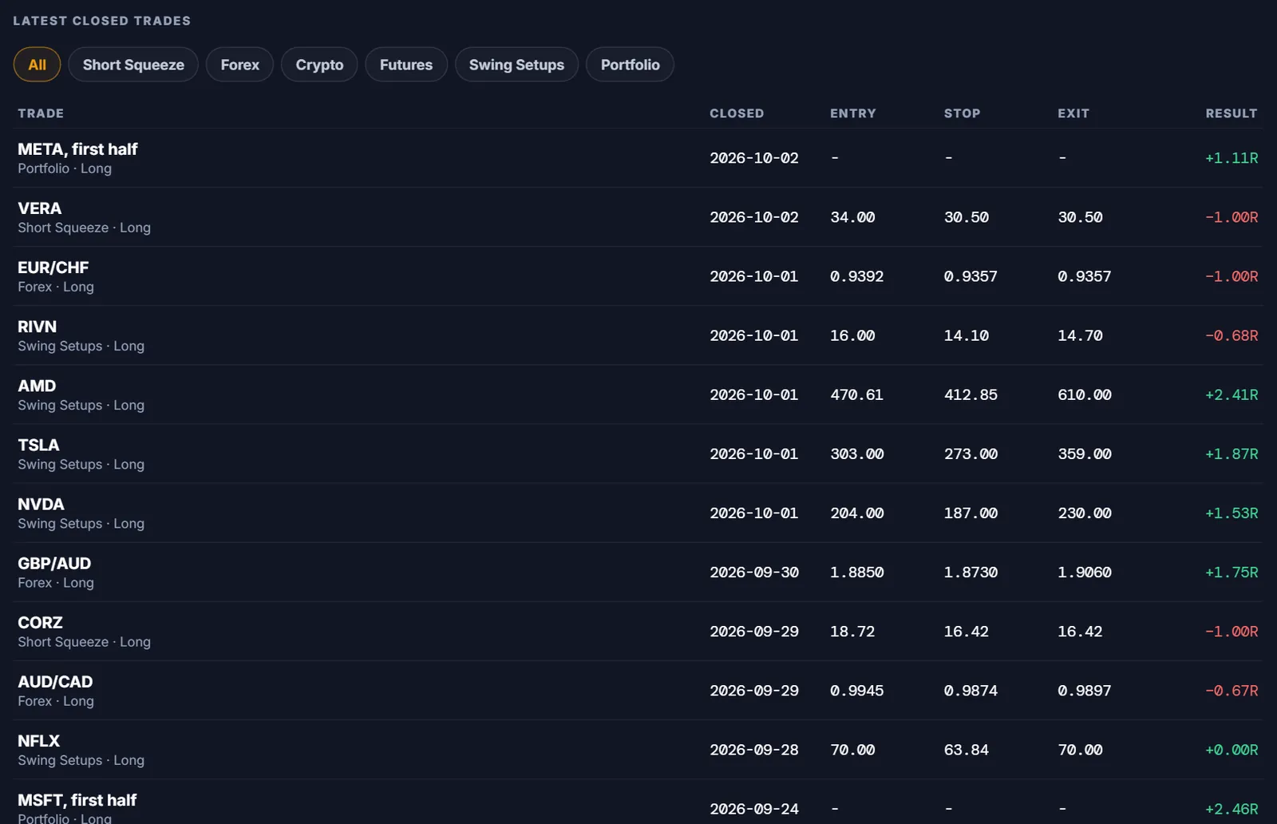Viewport: 1277px width, 824px height.
Task: Select the TSLA trade name
Action: pyautogui.click(x=38, y=445)
